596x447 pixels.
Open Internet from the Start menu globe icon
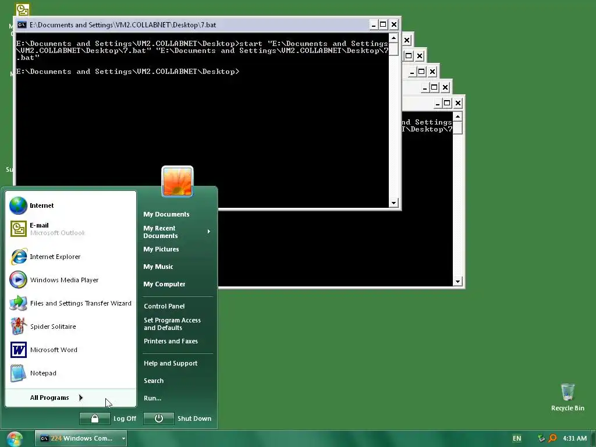tap(18, 205)
